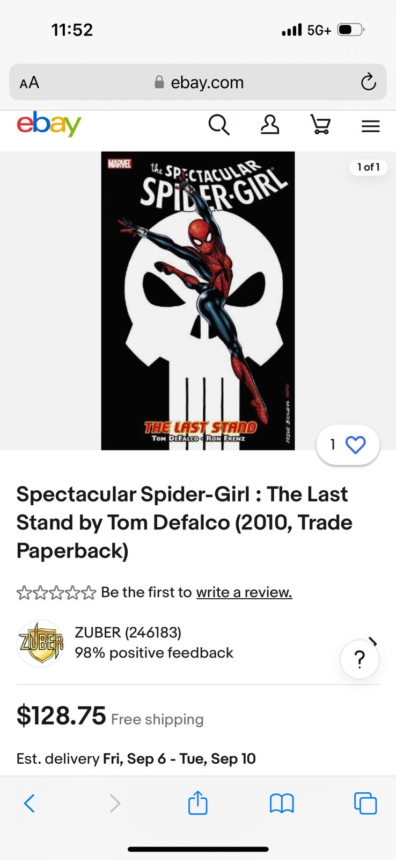Open the Spider-Girl cover image

[x=198, y=301]
